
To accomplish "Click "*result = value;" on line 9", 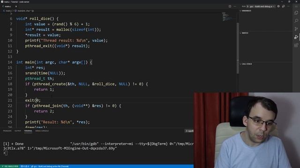I will click(43, 35).
